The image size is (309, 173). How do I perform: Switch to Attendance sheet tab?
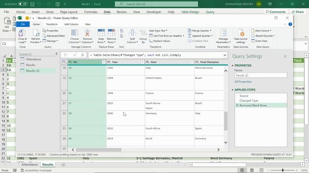(29, 164)
